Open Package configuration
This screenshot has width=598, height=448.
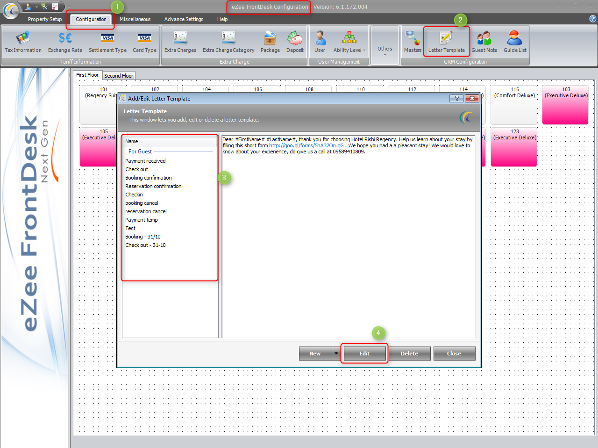pyautogui.click(x=270, y=42)
